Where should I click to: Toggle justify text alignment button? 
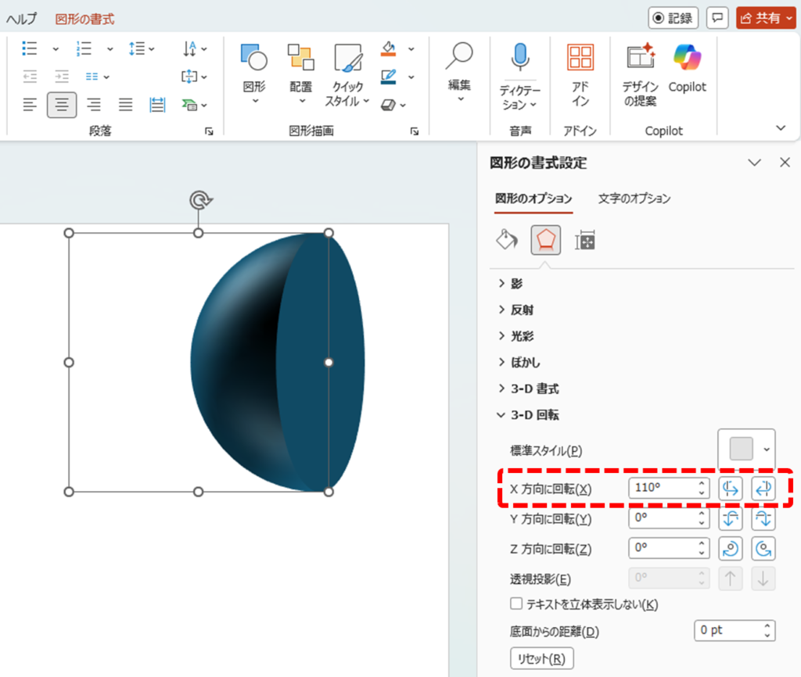(x=125, y=105)
